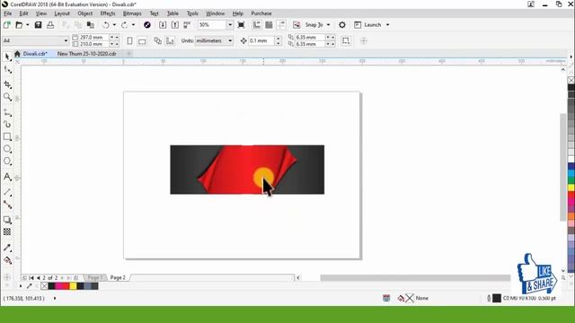Choose the No Color swatch in document palette

pyautogui.click(x=44, y=286)
